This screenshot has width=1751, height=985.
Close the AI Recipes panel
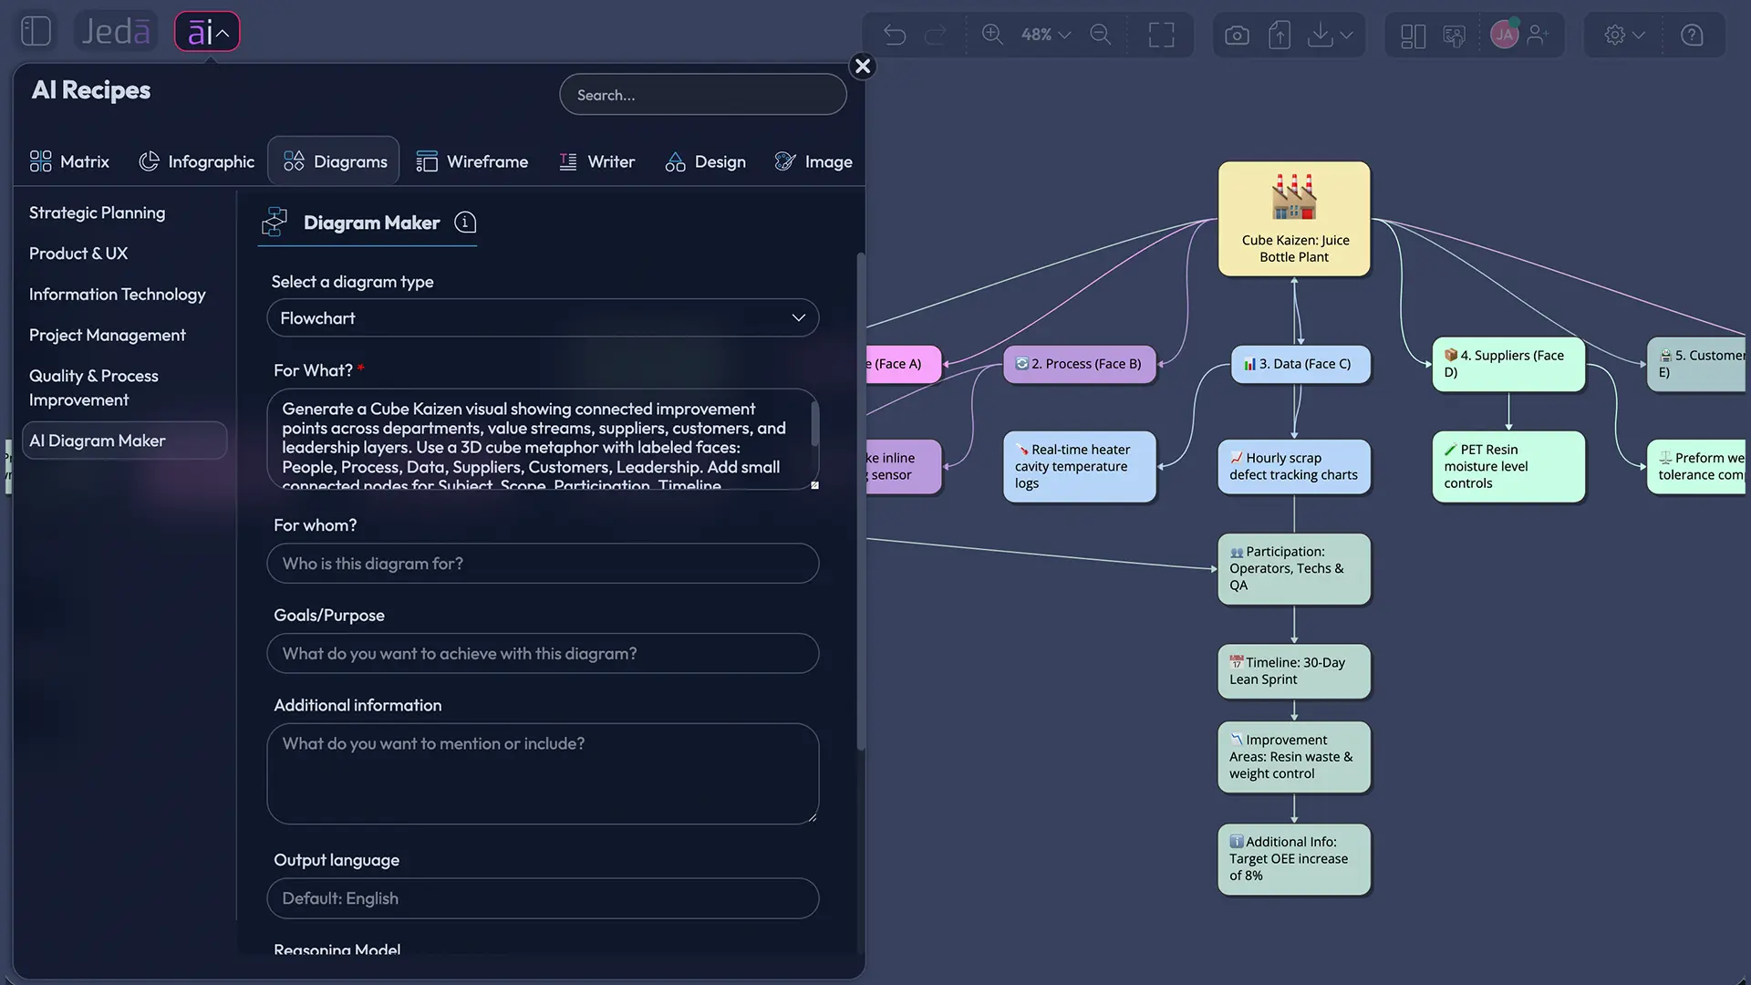(x=863, y=66)
